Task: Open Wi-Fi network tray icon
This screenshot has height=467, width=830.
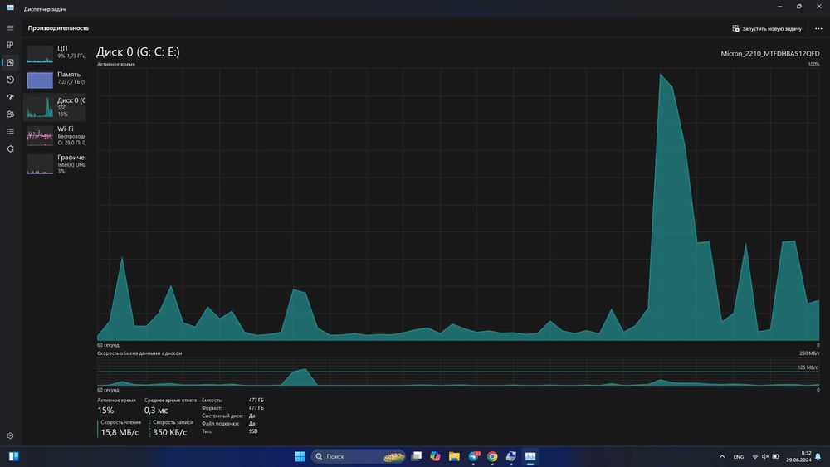Action: tap(755, 456)
